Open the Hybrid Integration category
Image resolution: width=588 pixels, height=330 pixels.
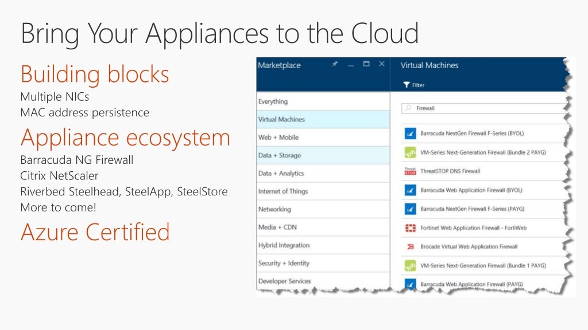point(323,245)
